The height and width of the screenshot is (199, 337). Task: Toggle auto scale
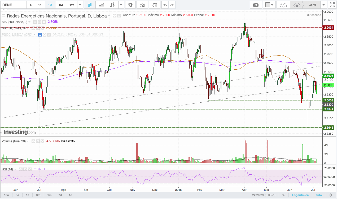[x=319, y=195]
